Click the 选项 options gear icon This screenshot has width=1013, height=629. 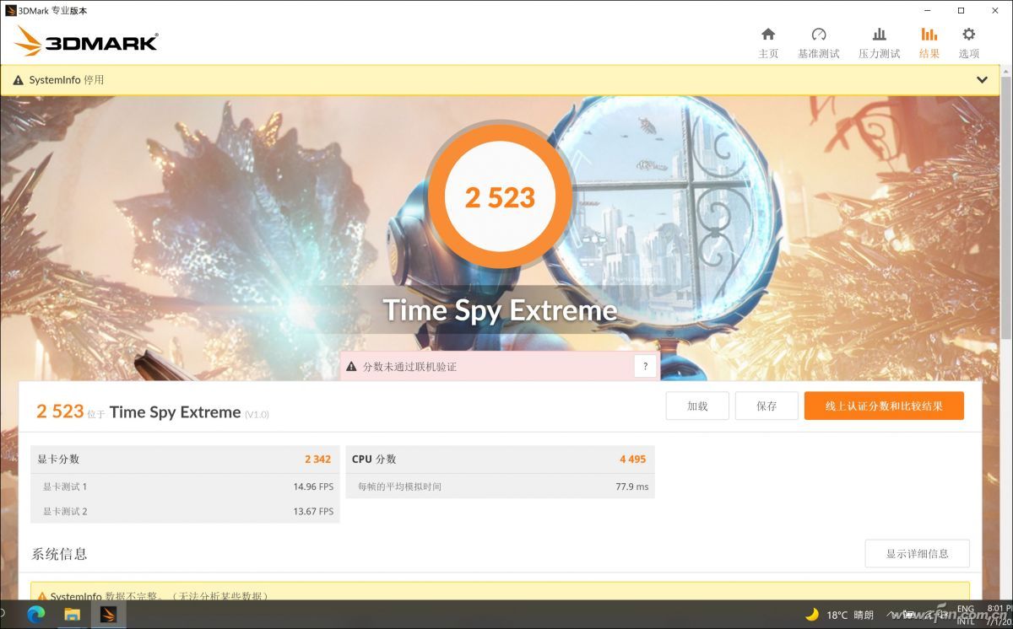click(x=968, y=35)
